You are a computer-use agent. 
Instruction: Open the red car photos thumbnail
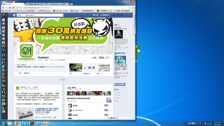(x=76, y=68)
